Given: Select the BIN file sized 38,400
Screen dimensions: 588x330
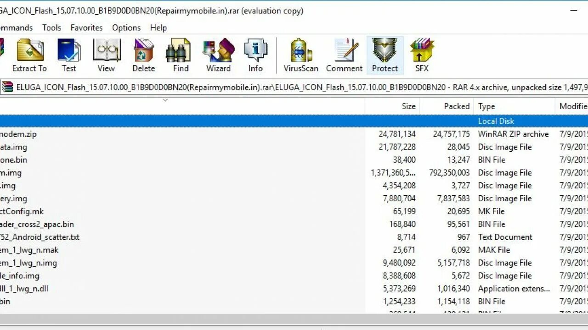Looking at the screenshot, I should point(294,160).
